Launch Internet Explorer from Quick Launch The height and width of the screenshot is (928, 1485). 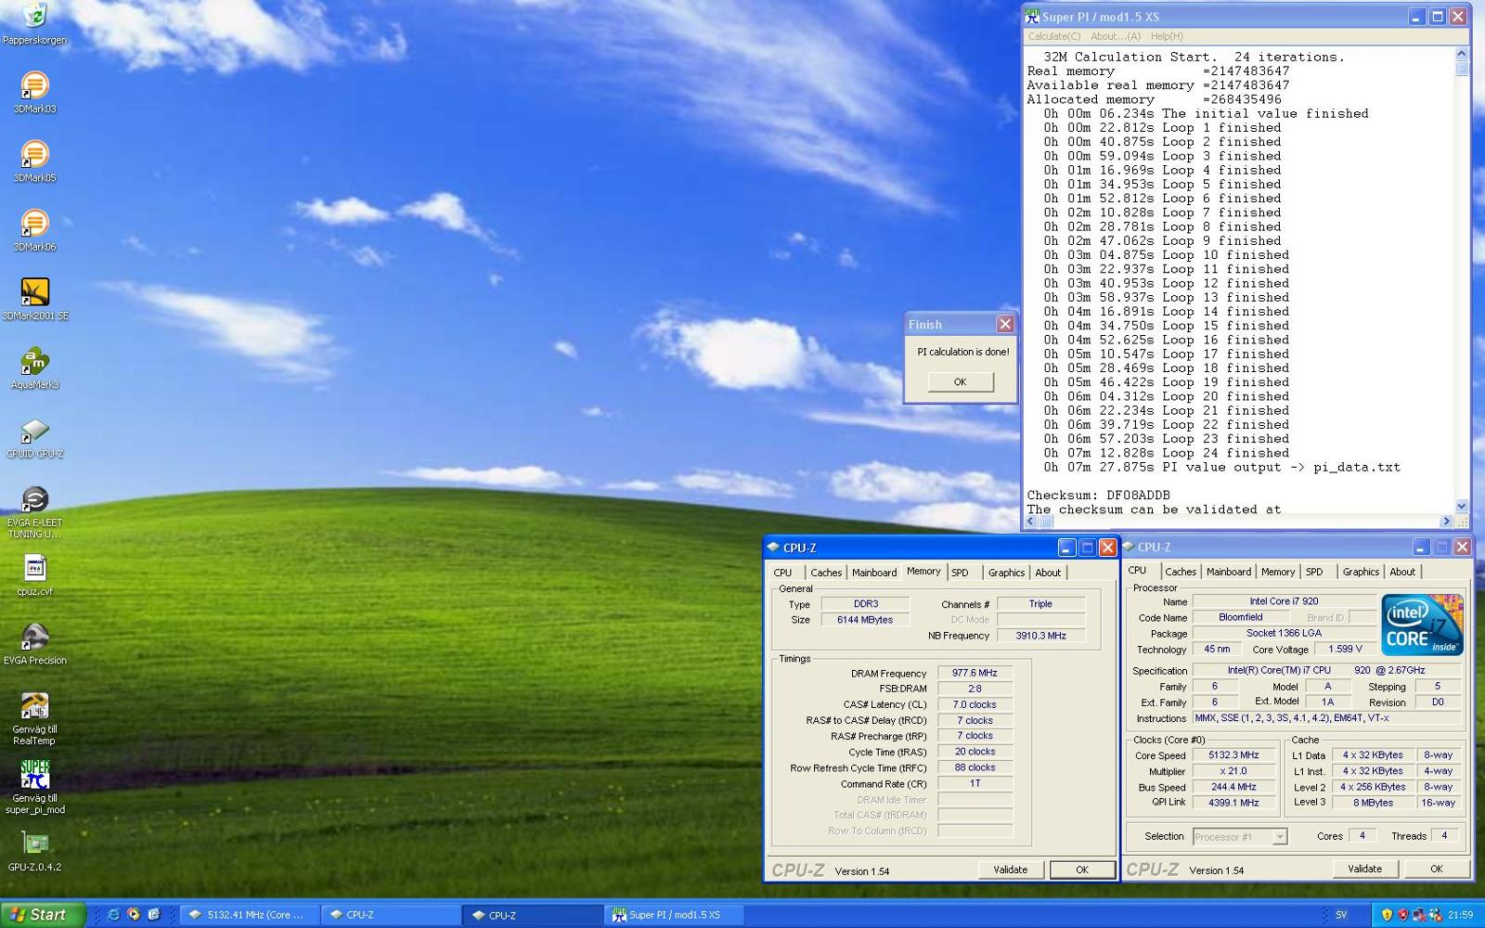coord(113,915)
